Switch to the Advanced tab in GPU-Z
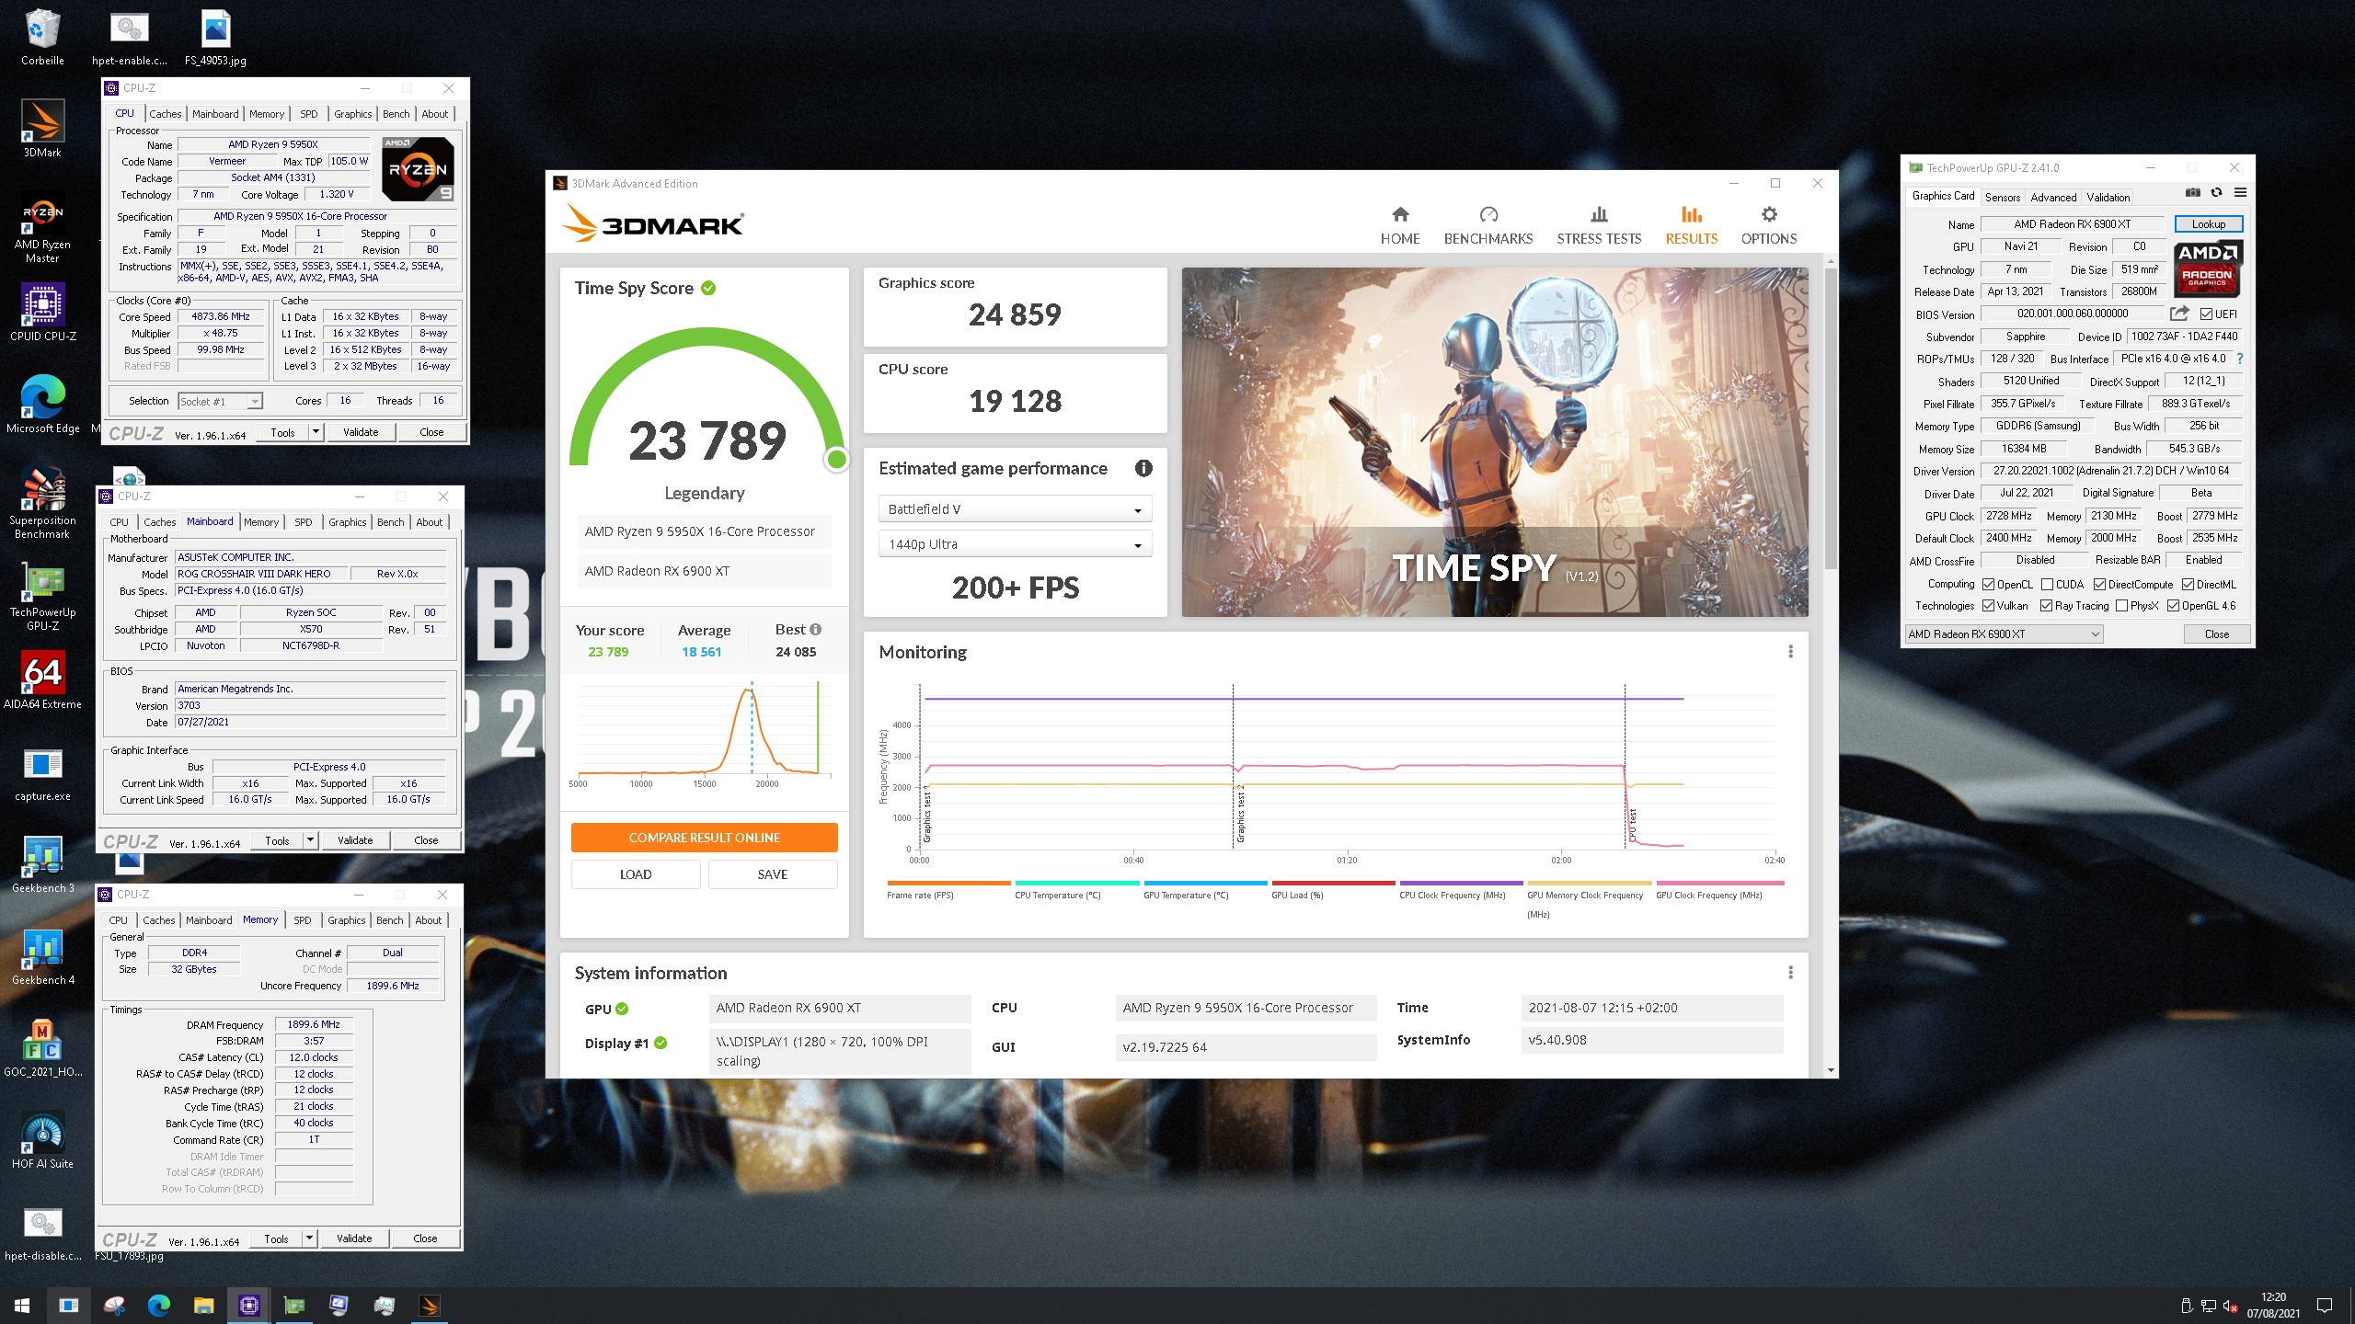 2053,198
